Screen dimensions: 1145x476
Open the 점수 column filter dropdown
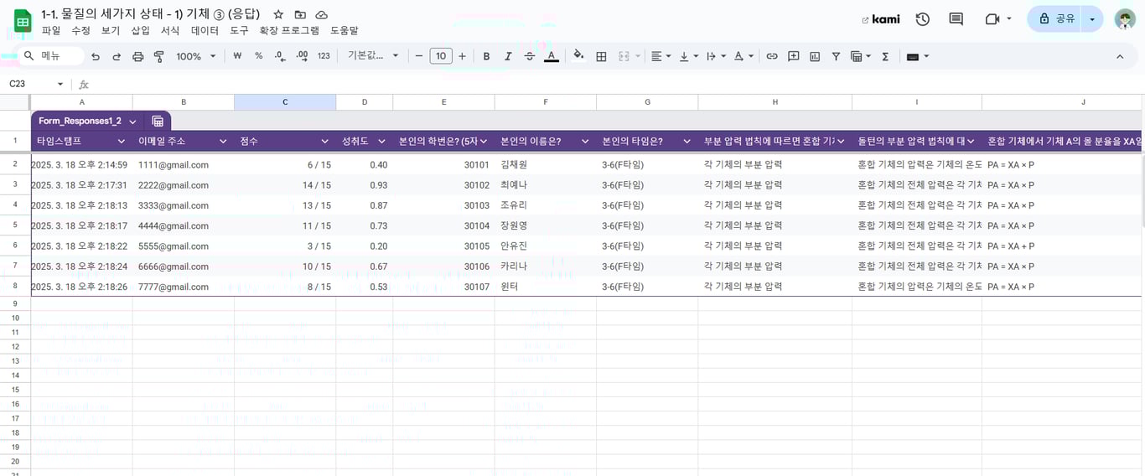[x=324, y=141]
